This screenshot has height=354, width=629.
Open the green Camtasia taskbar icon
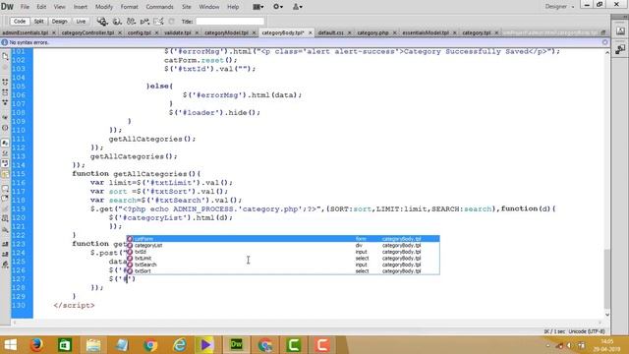pyautogui.click(x=294, y=345)
